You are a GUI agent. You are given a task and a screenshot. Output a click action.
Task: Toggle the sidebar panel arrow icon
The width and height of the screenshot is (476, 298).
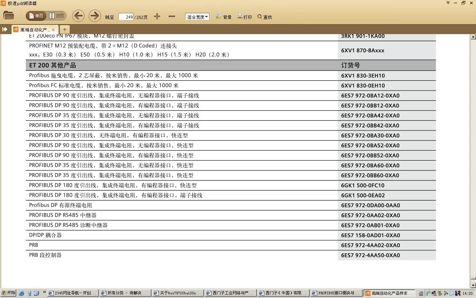point(5,29)
